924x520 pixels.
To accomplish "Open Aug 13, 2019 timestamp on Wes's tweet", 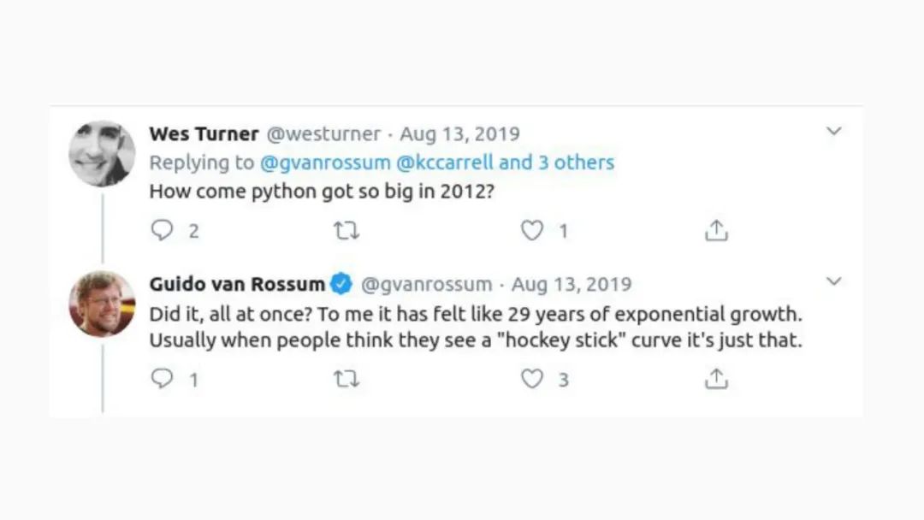I will point(459,134).
